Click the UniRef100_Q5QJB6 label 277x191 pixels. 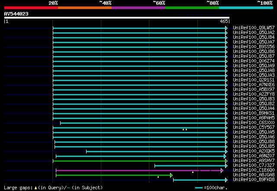click(254, 51)
